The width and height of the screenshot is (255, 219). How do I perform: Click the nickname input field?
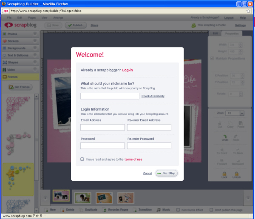(110, 96)
